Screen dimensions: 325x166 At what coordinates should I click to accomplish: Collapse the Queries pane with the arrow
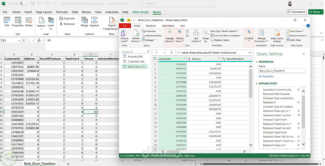pos(149,52)
